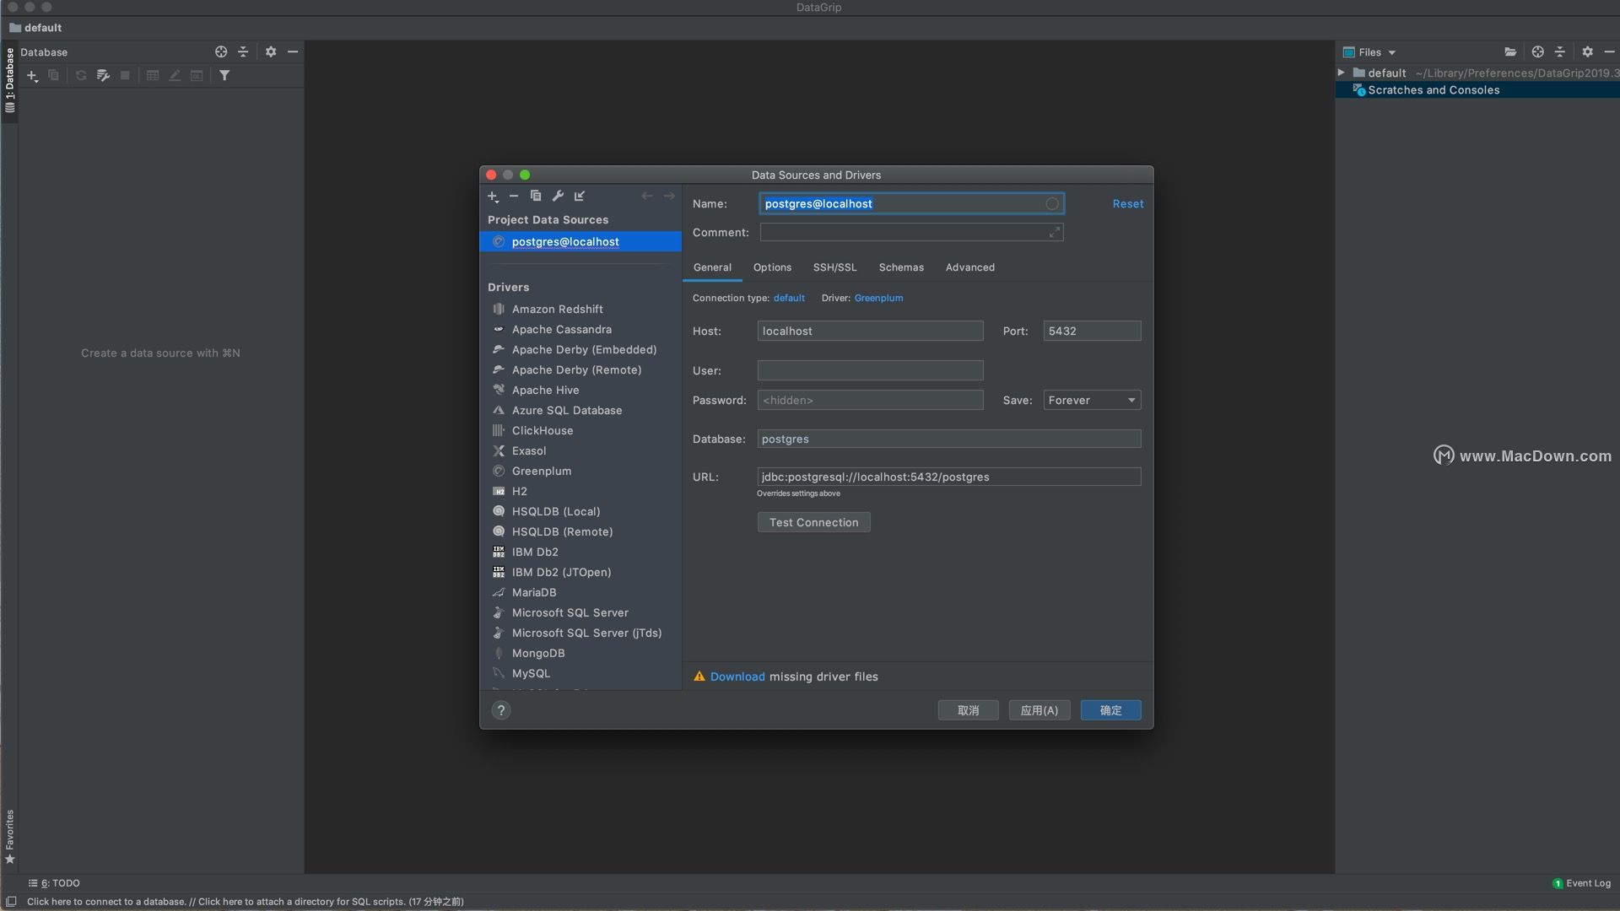Click the filter funnel icon in Database panel
This screenshot has height=911, width=1620.
224,76
